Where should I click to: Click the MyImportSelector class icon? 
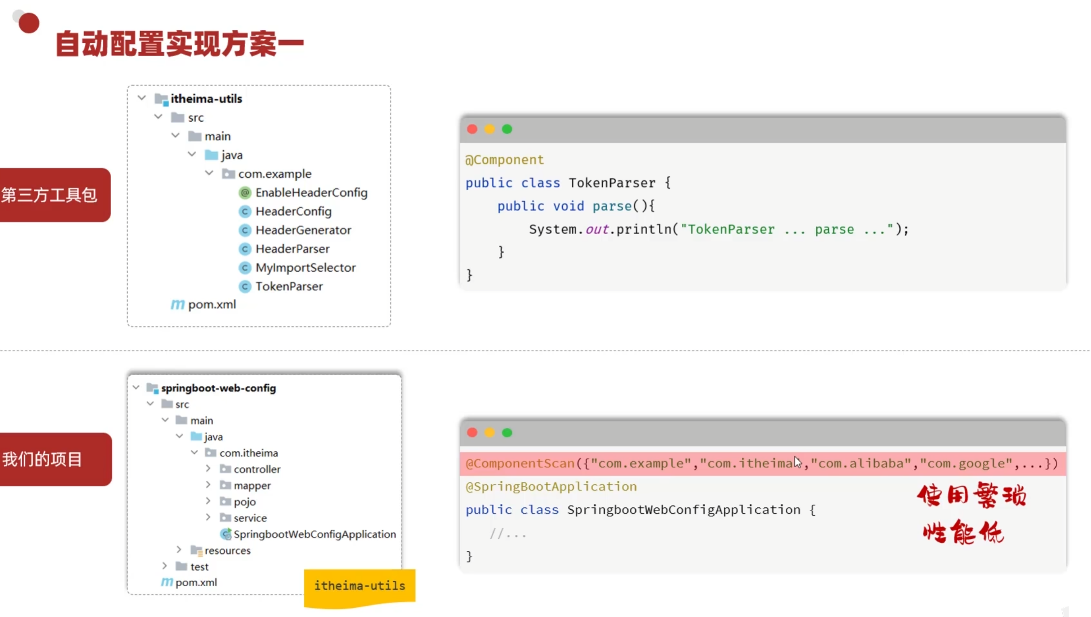245,268
